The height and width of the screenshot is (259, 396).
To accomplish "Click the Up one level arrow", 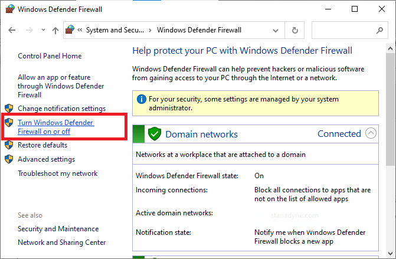I will tap(55, 29).
